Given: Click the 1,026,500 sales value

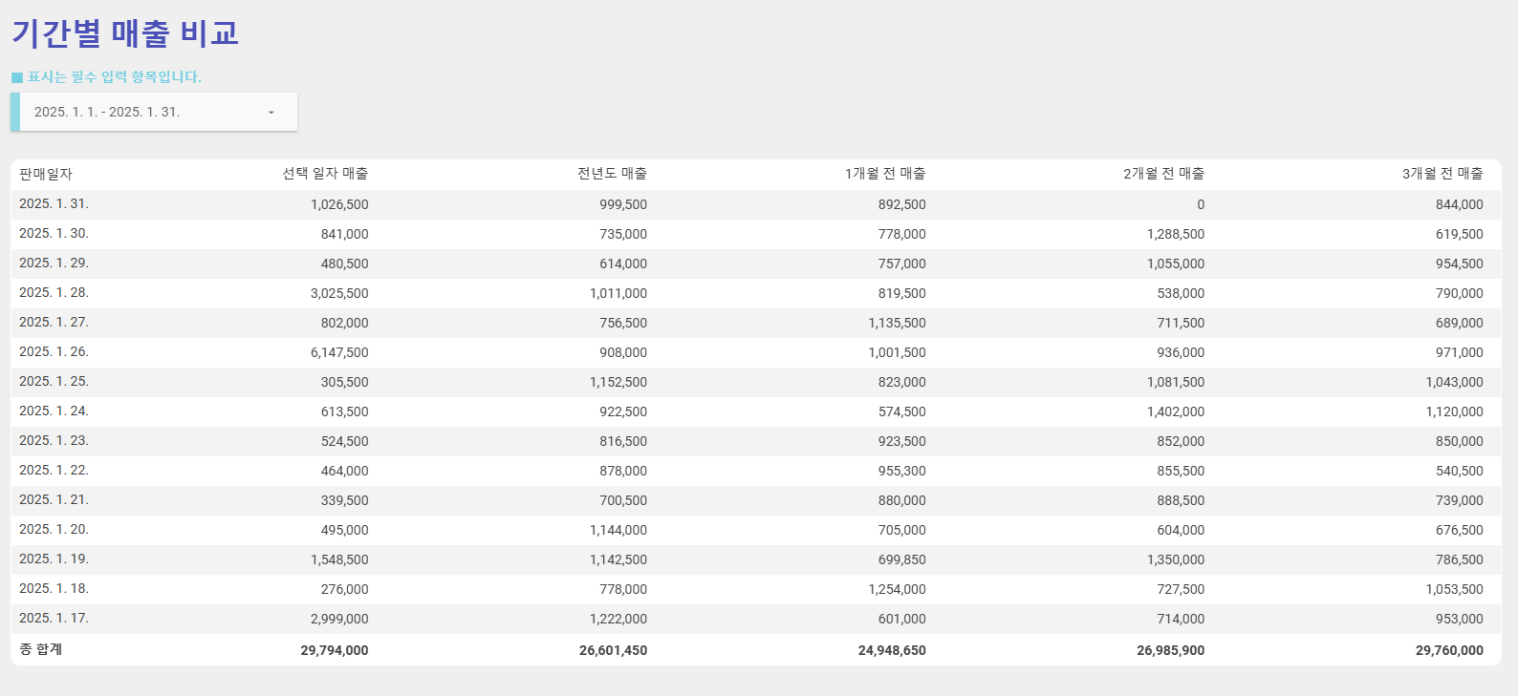Looking at the screenshot, I should 339,204.
